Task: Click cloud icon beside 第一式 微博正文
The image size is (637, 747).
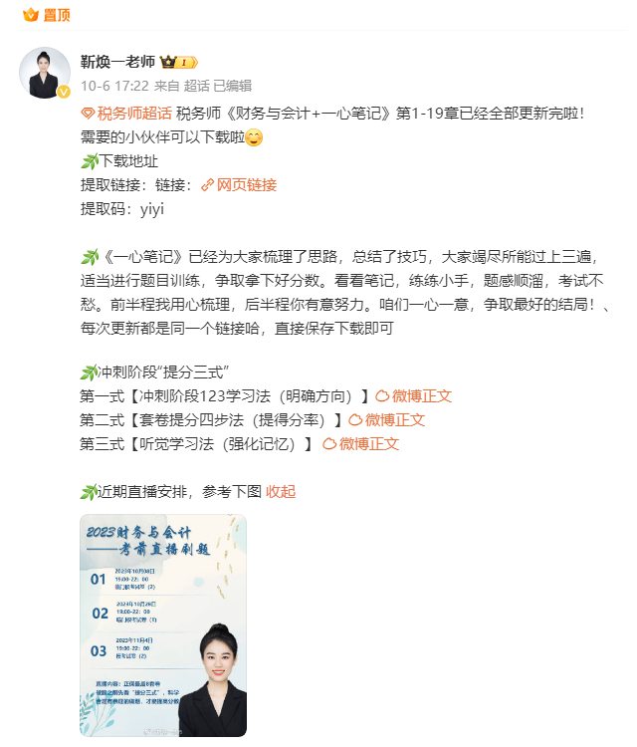Action: 382,395
